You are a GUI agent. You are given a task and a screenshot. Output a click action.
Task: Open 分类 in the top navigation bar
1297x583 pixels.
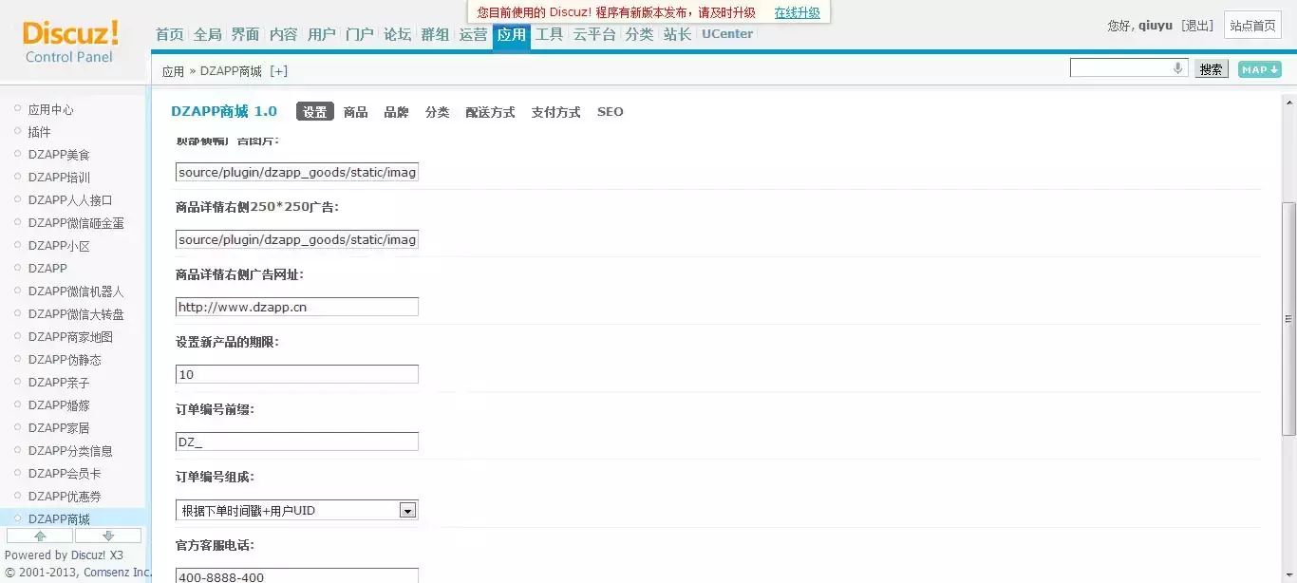pos(640,34)
